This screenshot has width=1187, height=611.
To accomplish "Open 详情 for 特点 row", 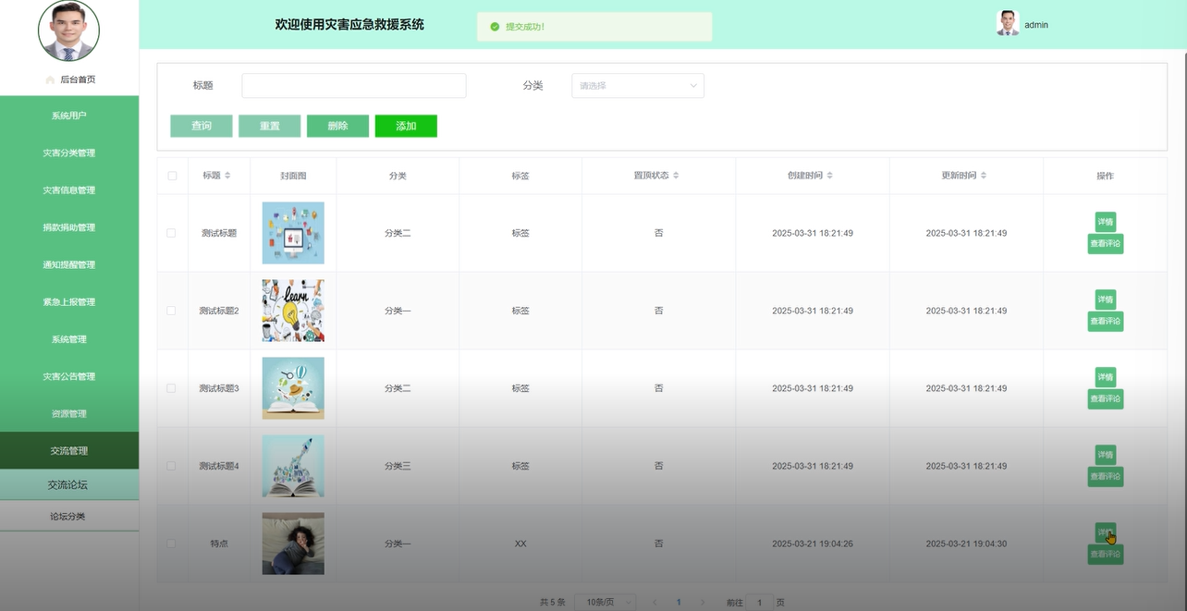I will click(x=1106, y=532).
